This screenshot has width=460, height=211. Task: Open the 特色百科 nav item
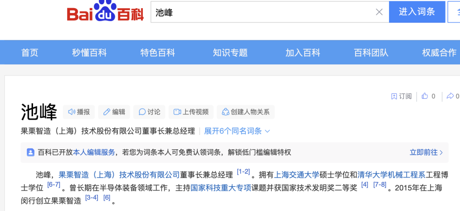click(x=158, y=53)
